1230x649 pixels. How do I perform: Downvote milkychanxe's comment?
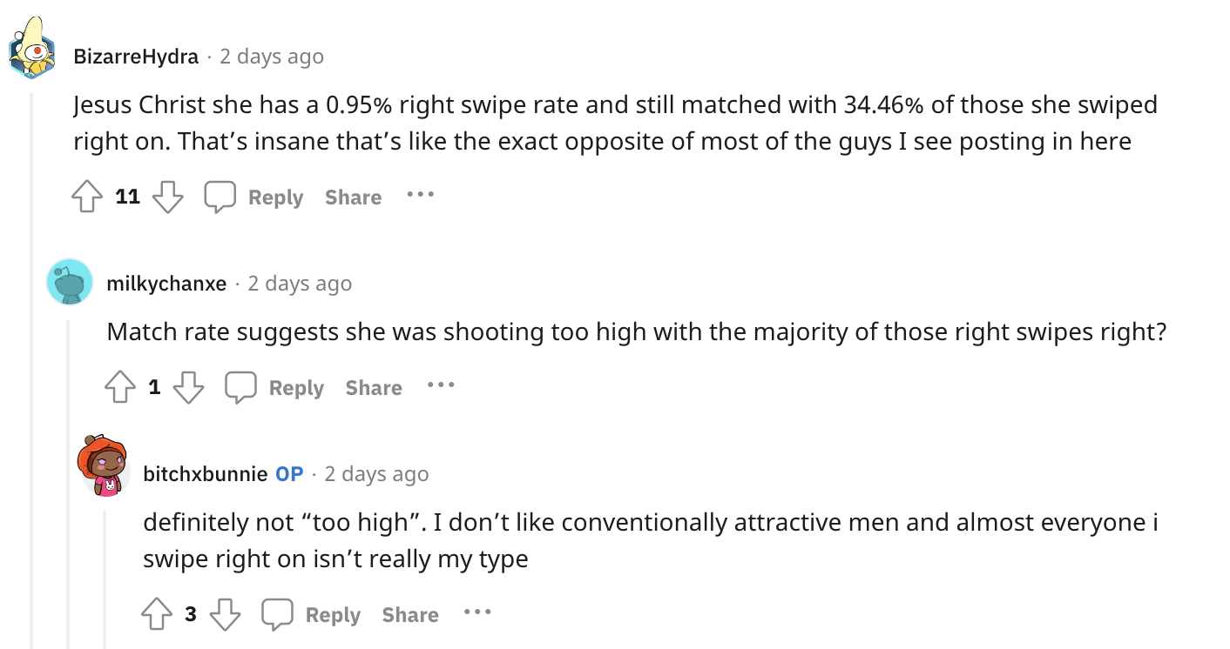189,387
